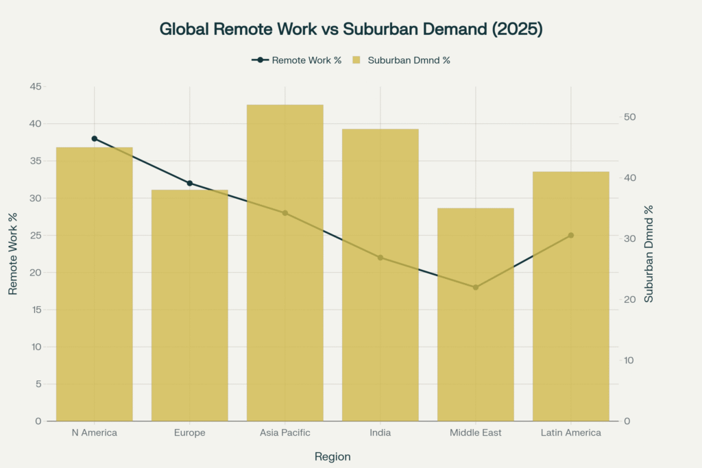Select the Asia Pacific line data point

coord(285,213)
